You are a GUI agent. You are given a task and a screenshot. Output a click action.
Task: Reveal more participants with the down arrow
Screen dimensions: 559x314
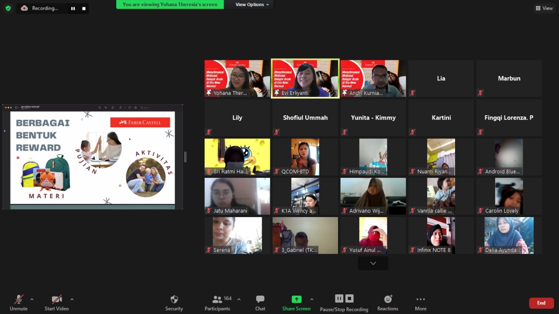click(373, 263)
